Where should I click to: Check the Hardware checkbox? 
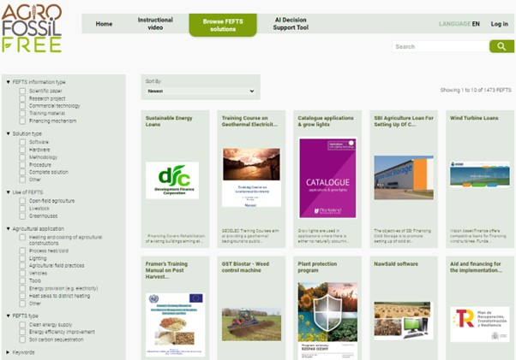coord(22,150)
